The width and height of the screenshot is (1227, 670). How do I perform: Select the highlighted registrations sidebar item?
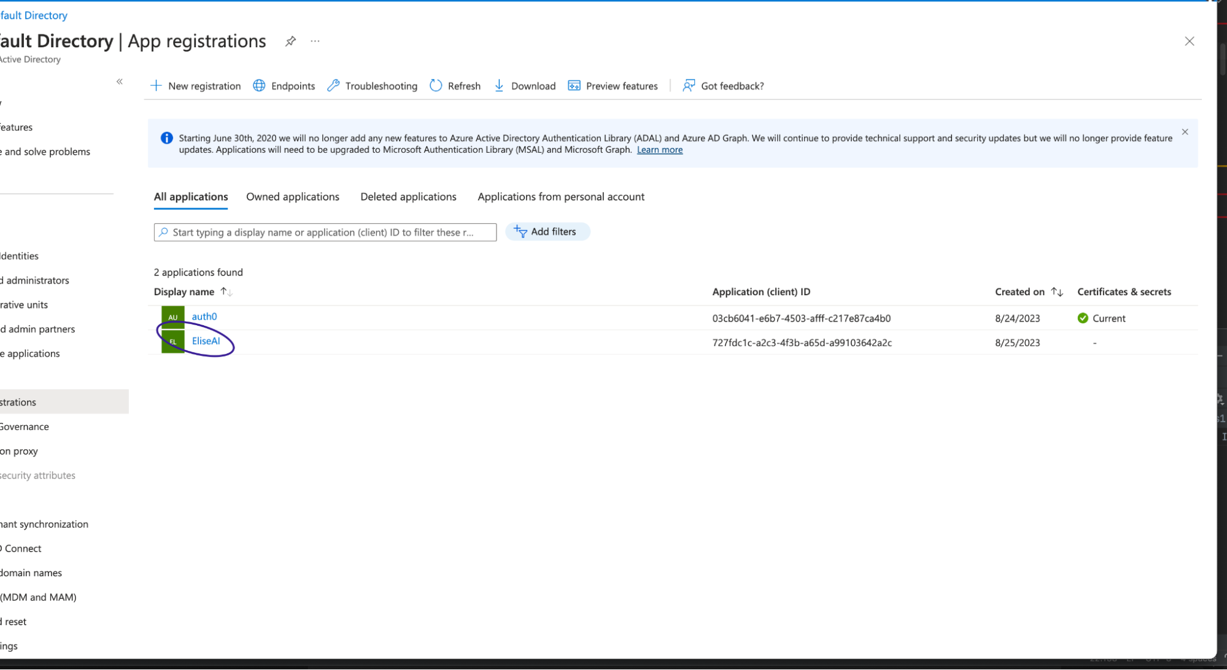pos(64,402)
